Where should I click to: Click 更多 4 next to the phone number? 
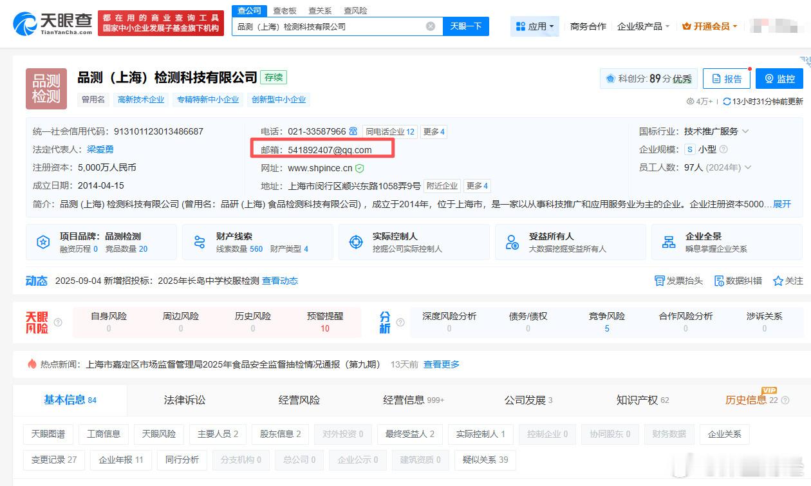tap(434, 131)
